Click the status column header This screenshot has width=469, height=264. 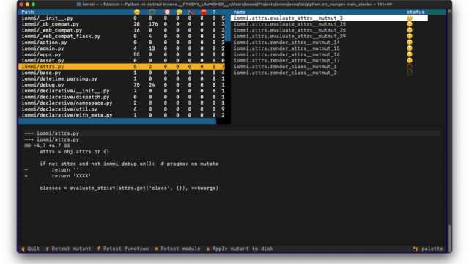(416, 12)
